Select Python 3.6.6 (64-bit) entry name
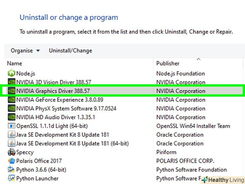The height and width of the screenshot is (184, 245). click(41, 170)
